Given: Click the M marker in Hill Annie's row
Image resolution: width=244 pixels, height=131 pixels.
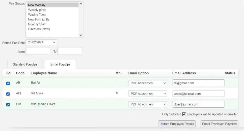Looking at the screenshot, I should pos(117,93).
